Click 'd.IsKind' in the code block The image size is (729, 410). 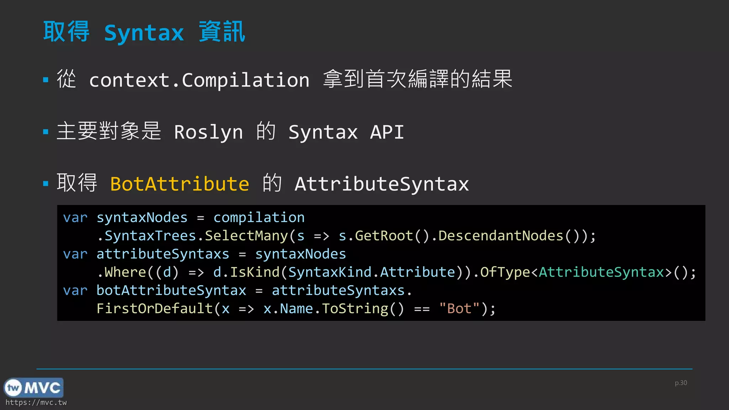pos(246,272)
